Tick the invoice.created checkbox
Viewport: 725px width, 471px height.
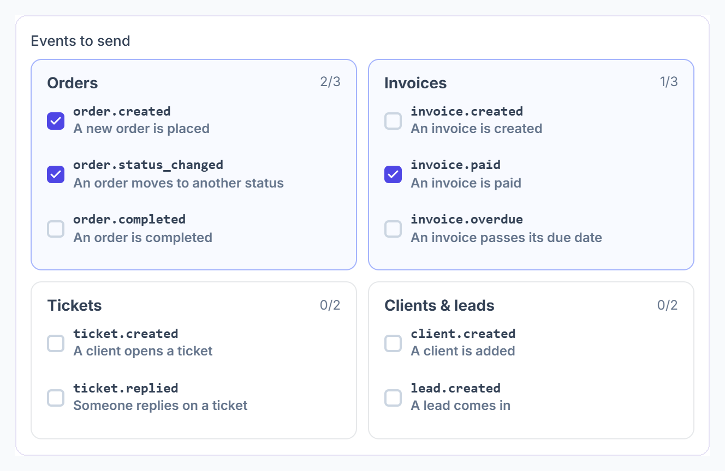[393, 120]
